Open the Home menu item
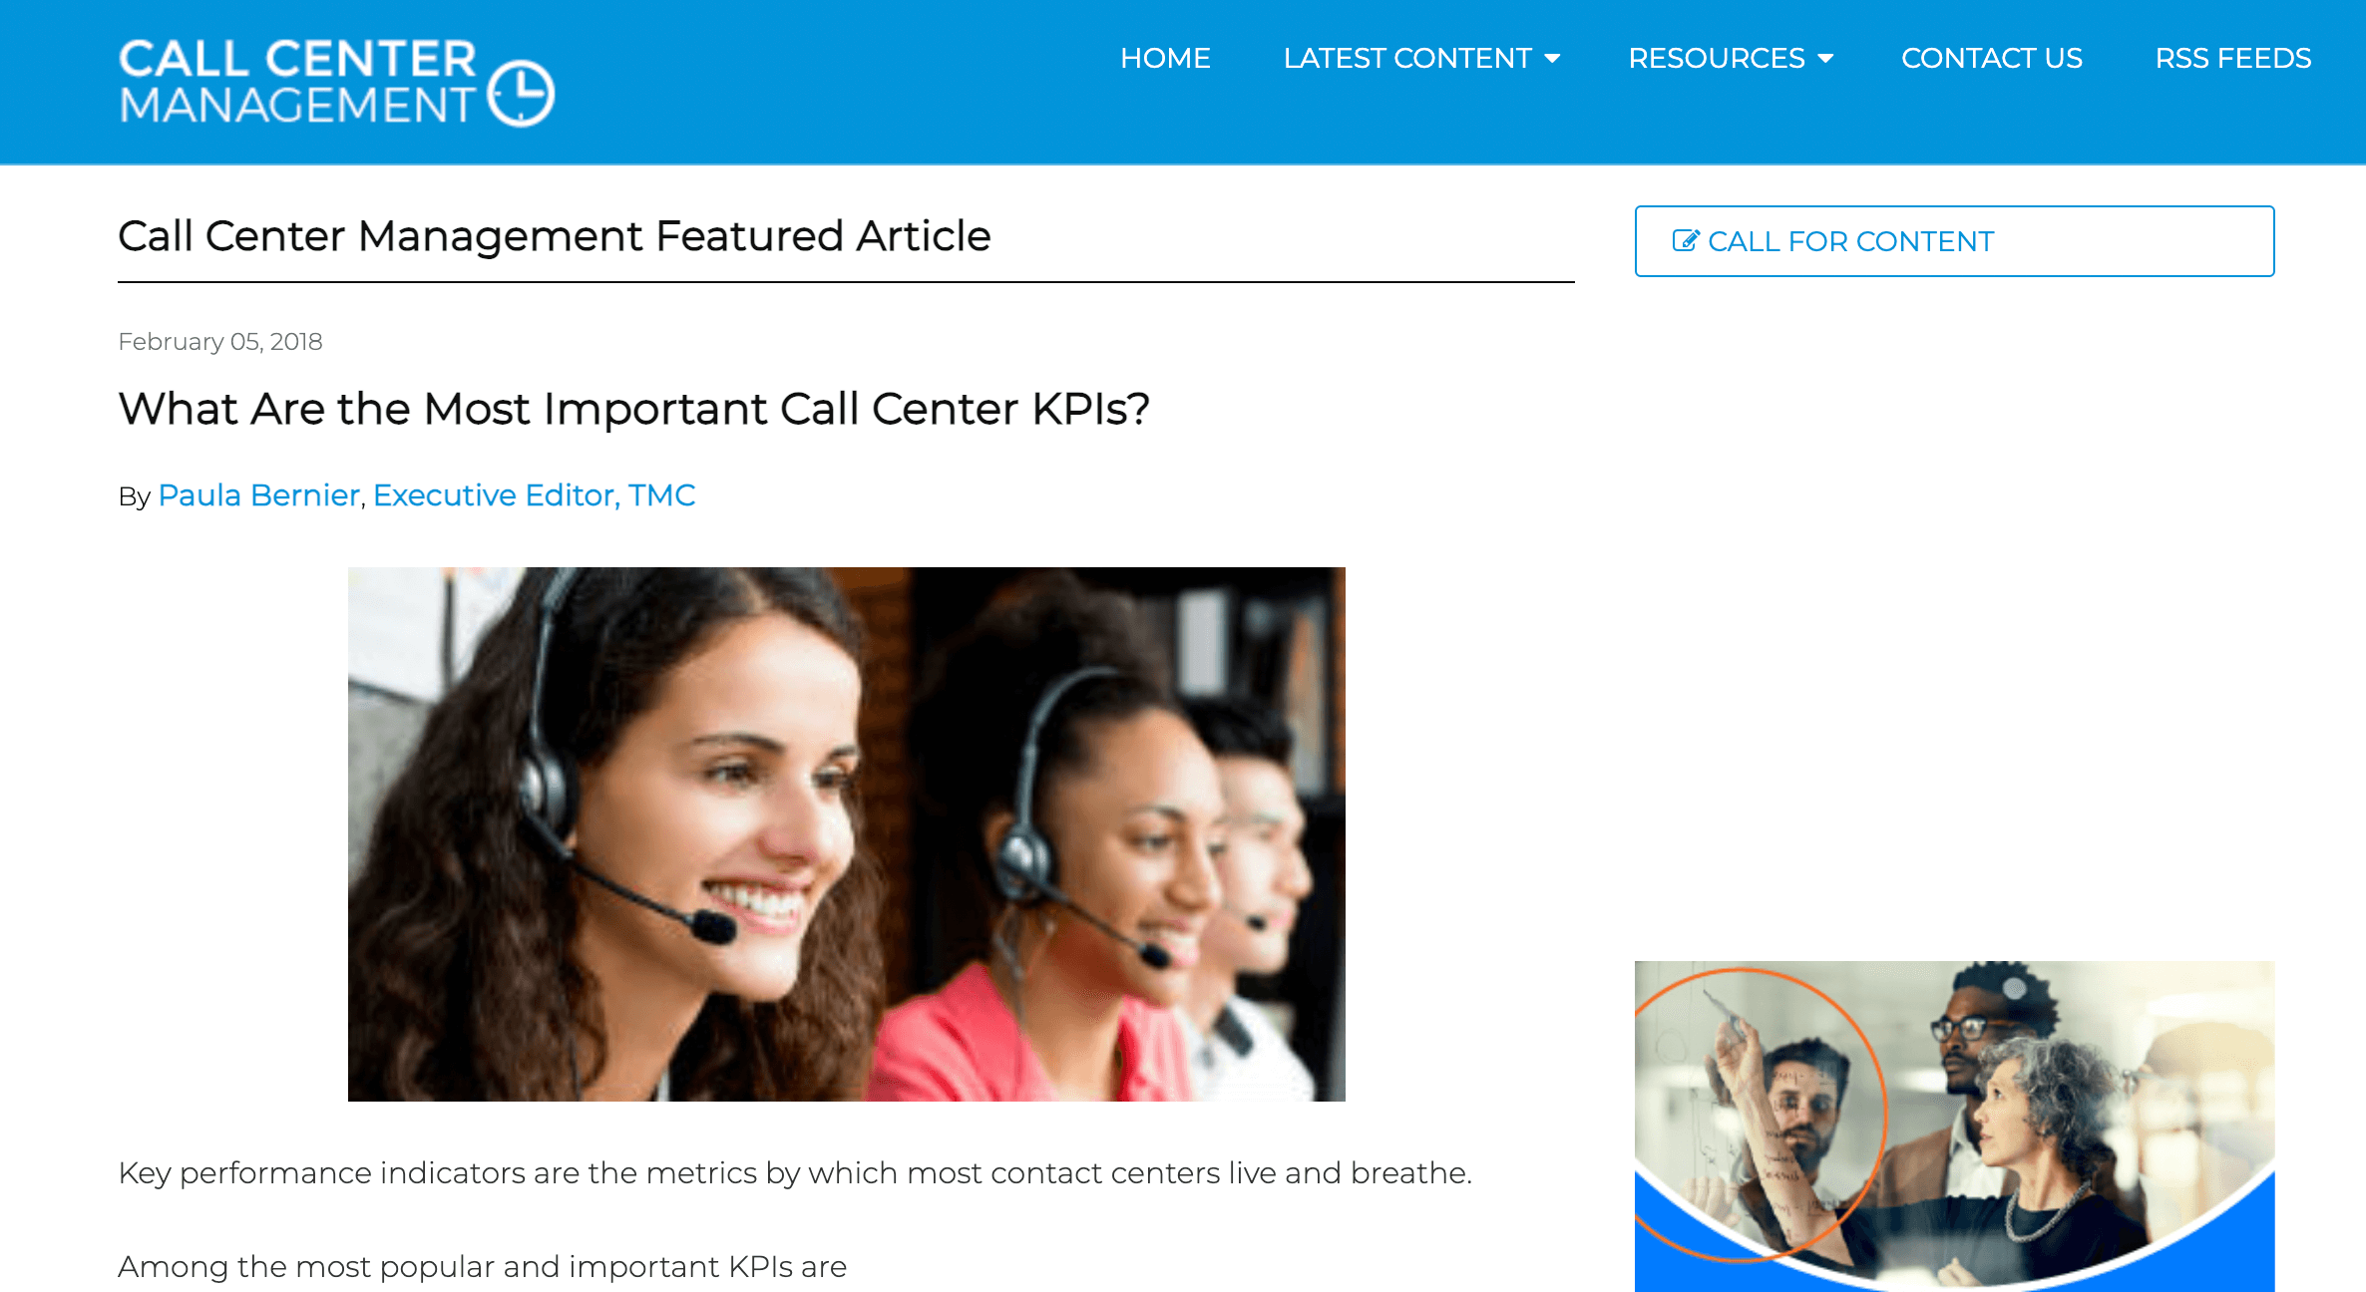Viewport: 2366px width, 1292px height. 1165,58
